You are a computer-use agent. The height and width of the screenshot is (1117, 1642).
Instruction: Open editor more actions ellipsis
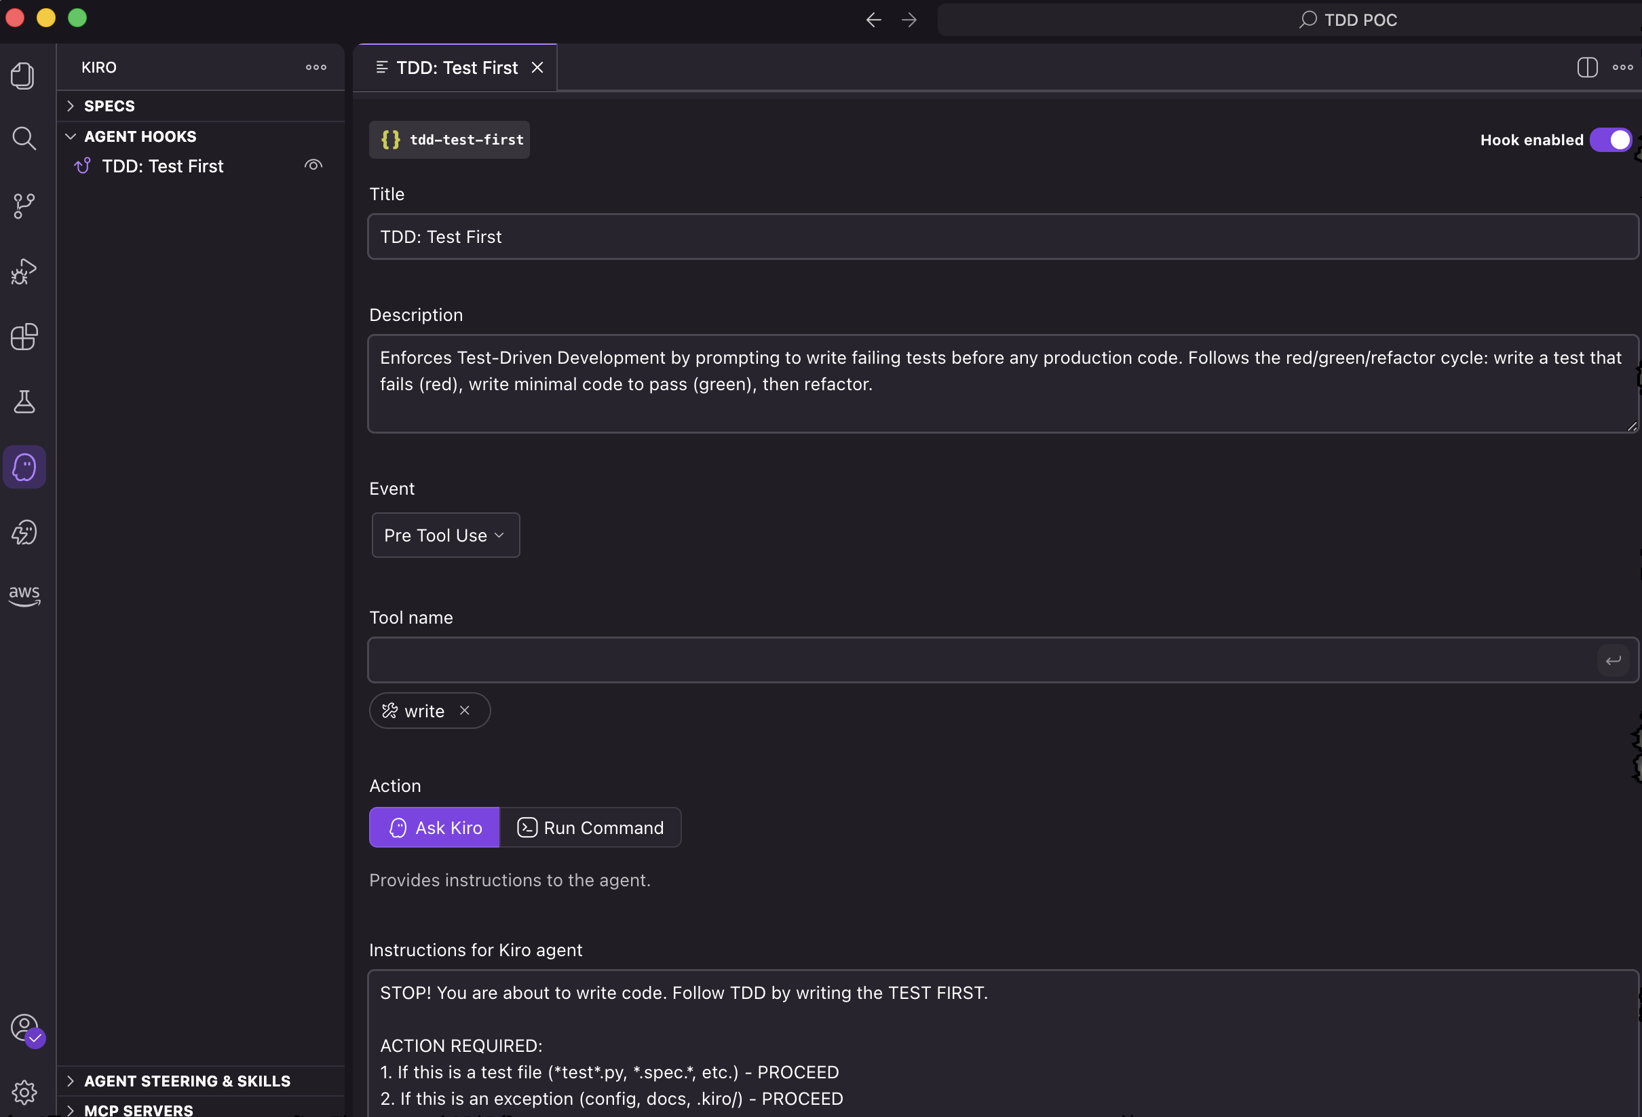coord(1622,67)
